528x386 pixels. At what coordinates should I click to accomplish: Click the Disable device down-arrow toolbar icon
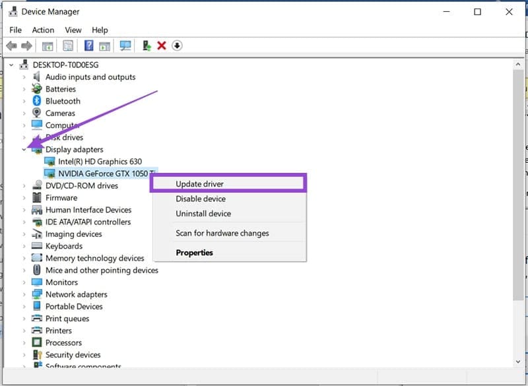coord(177,45)
